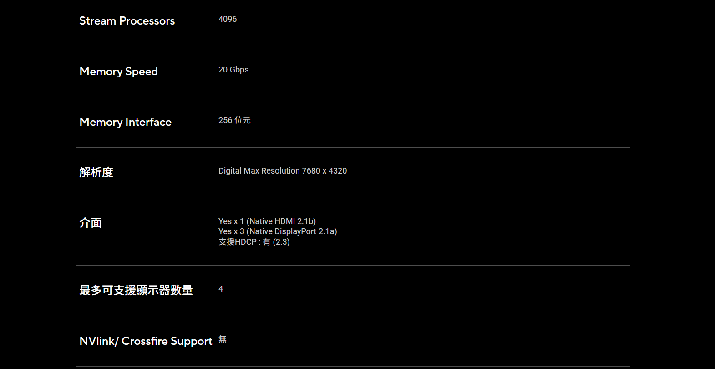Click the 無 value for Crossfire support

(x=223, y=339)
